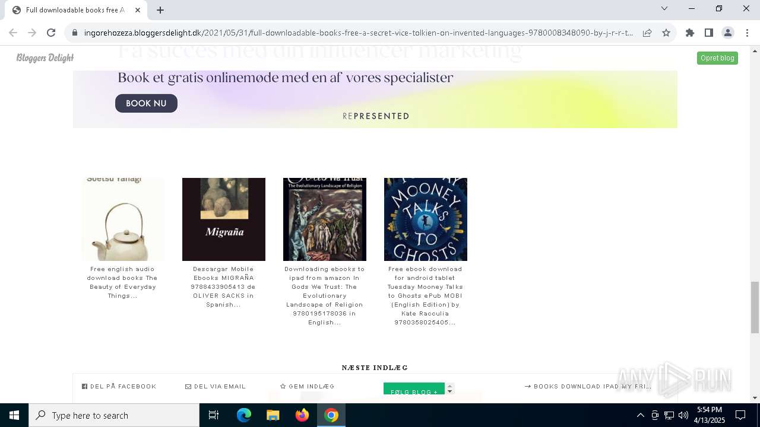Save post with GEM INDLÆG
The width and height of the screenshot is (760, 427).
[308, 387]
